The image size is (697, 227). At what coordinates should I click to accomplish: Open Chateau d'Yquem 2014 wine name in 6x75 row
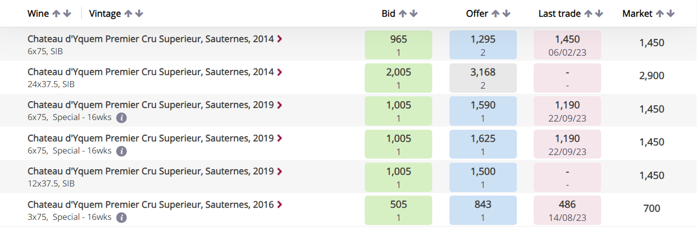(x=151, y=39)
